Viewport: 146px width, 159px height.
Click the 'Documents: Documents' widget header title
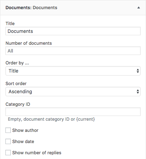(31, 7)
